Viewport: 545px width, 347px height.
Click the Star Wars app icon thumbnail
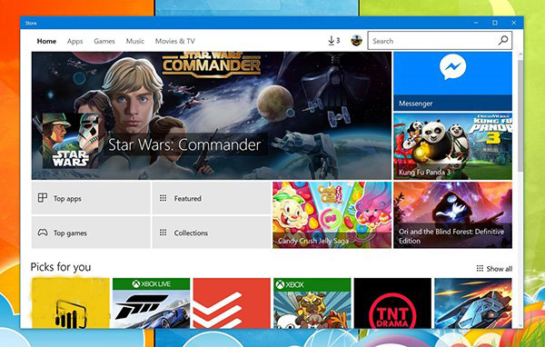pyautogui.click(x=71, y=141)
